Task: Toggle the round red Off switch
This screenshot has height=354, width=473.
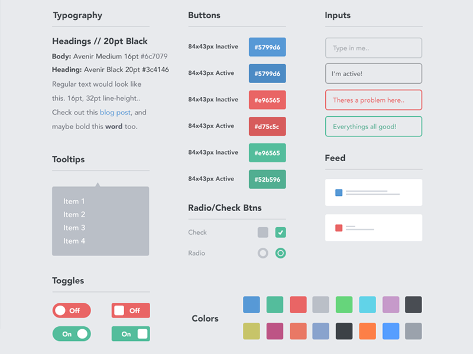Action: [x=72, y=310]
